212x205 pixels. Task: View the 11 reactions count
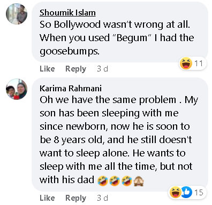[199, 64]
